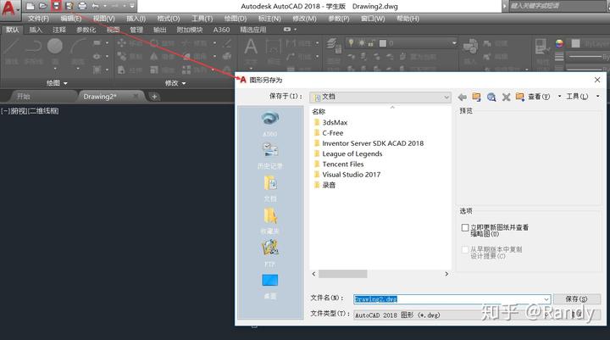610x340 pixels.
Task: Click the Plot printer icon in Quick Access toolbar
Action: point(82,6)
